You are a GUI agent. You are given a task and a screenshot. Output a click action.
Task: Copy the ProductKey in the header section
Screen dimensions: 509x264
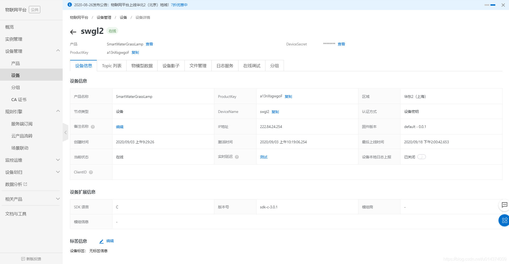point(135,52)
